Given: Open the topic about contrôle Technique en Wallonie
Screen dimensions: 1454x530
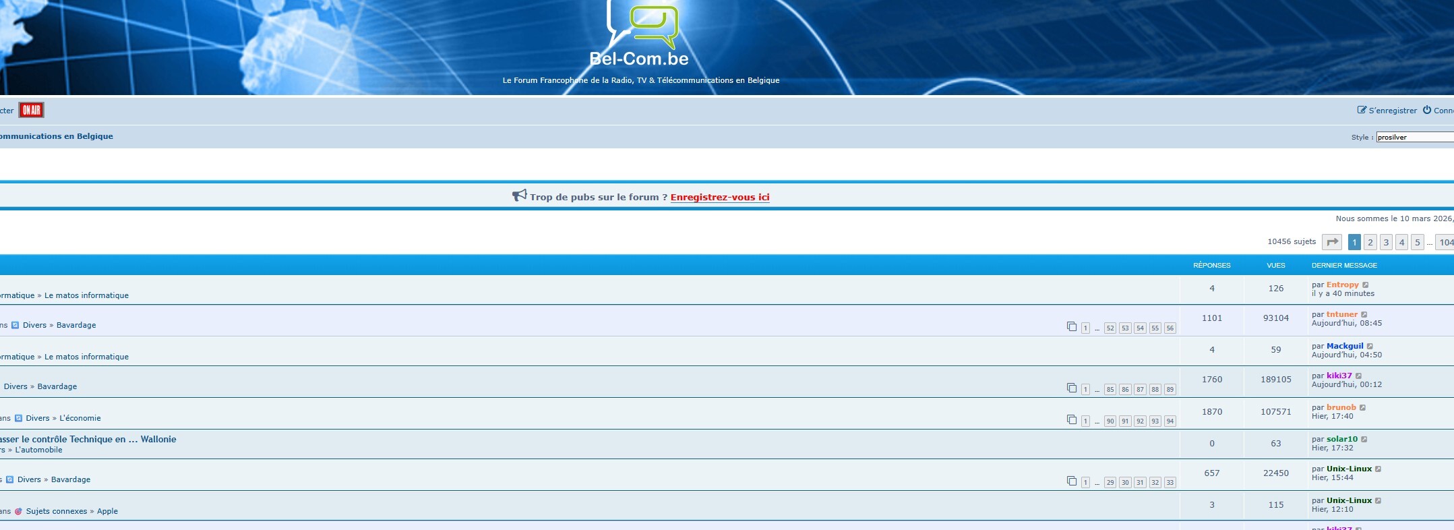Looking at the screenshot, I should pos(88,439).
